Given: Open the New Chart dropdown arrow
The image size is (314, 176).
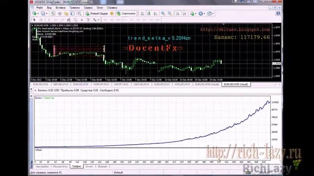Looking at the screenshot, I should 38,14.
